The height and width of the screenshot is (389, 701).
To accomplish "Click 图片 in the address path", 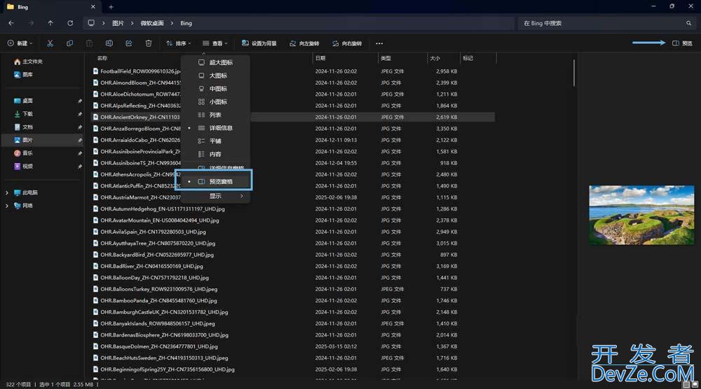I will (x=118, y=23).
